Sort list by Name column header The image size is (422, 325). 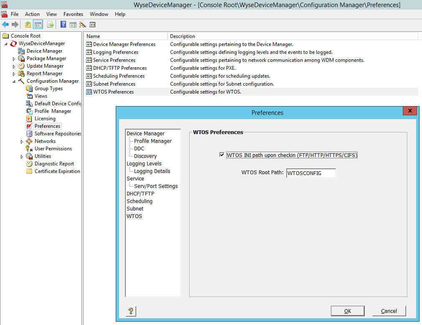[x=126, y=36]
